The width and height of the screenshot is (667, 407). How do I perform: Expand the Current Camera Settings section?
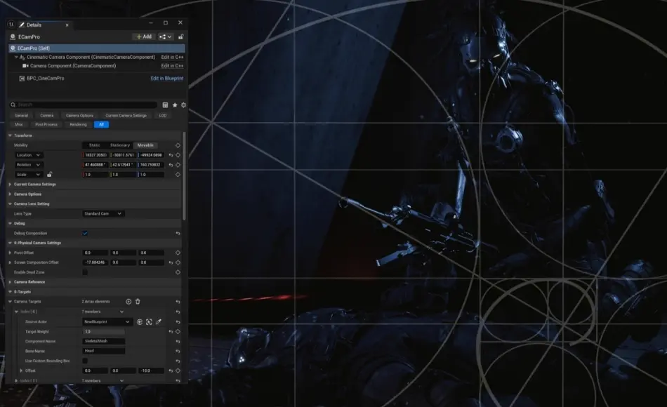coord(11,185)
